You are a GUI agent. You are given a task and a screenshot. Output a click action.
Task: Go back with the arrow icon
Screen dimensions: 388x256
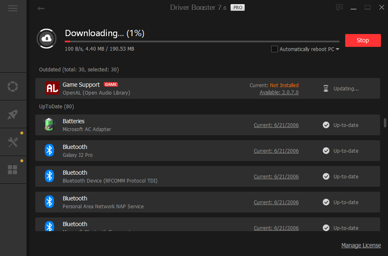[41, 9]
